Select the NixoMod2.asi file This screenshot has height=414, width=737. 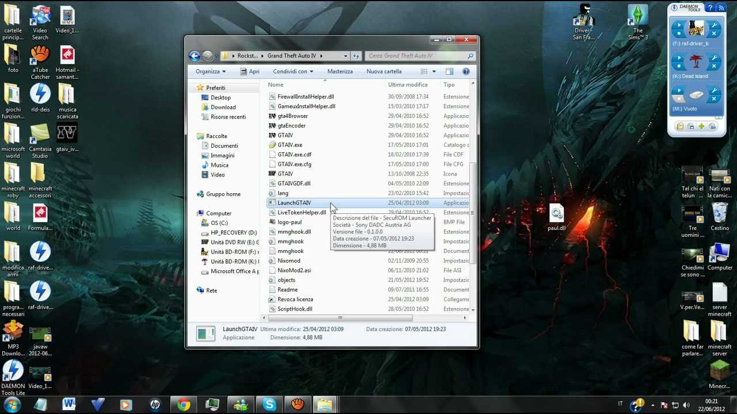294,270
